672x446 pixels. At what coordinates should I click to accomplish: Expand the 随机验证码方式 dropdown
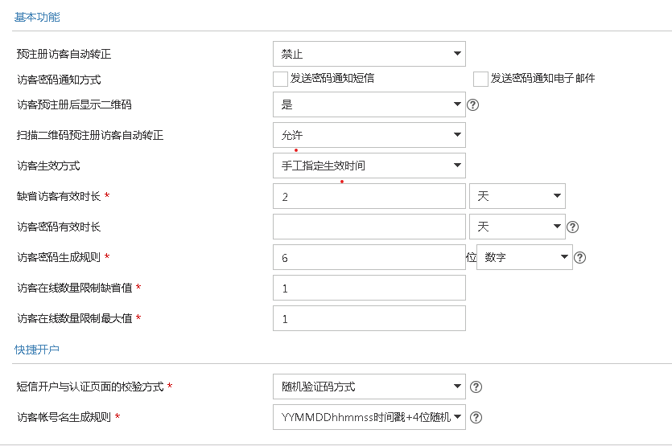point(369,387)
